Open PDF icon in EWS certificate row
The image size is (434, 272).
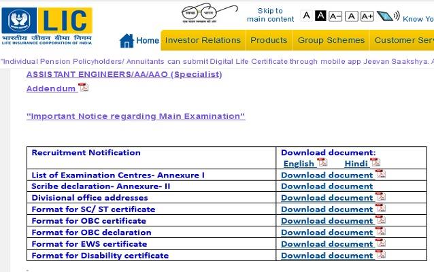(380, 243)
